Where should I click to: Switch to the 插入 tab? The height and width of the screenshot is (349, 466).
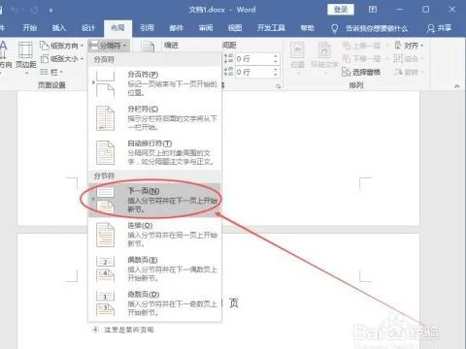[x=59, y=28]
